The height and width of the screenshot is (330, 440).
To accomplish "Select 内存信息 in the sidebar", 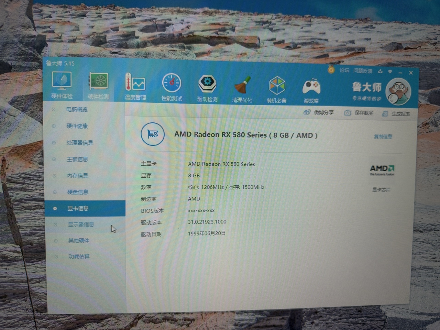I will coord(78,176).
